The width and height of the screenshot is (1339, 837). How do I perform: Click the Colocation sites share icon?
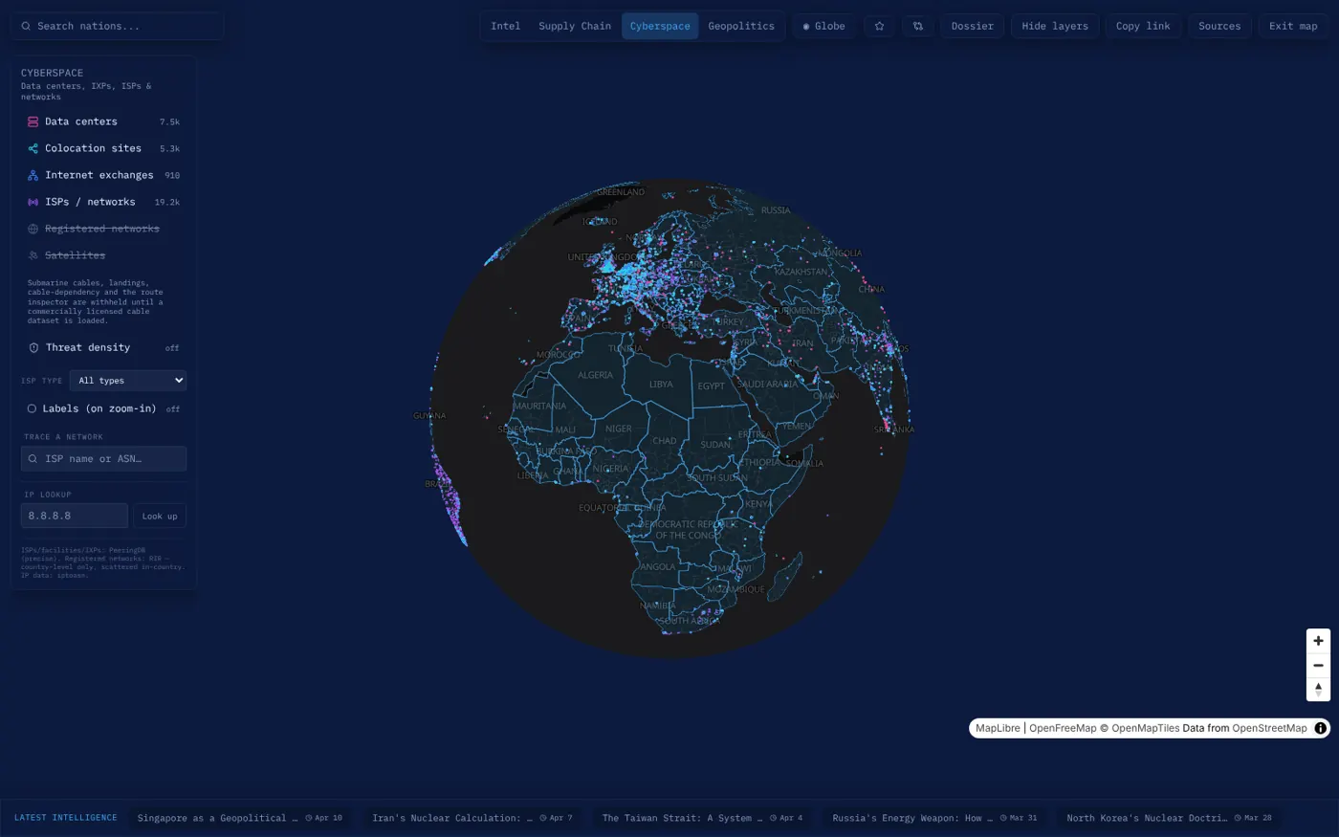pos(33,148)
